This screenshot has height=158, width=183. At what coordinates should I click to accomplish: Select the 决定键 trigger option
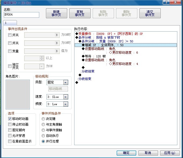(x=43, y=119)
